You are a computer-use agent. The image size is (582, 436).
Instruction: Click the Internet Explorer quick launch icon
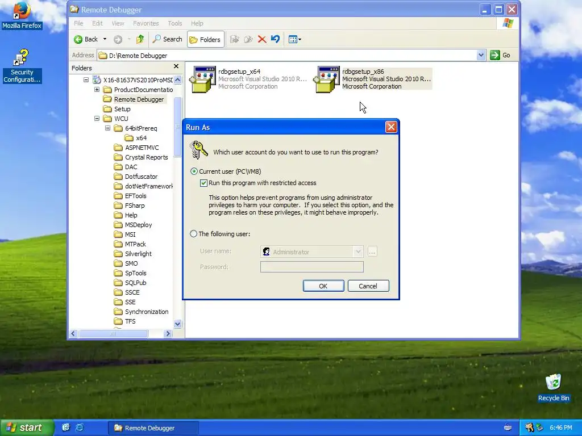80,427
